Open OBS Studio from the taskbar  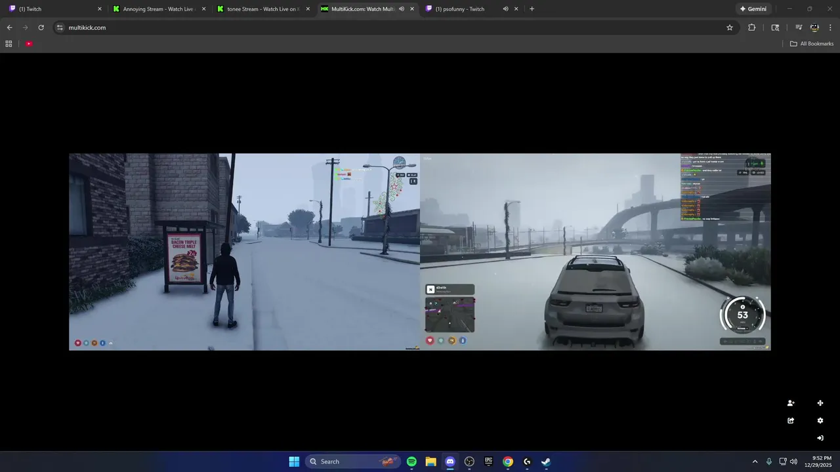click(469, 462)
